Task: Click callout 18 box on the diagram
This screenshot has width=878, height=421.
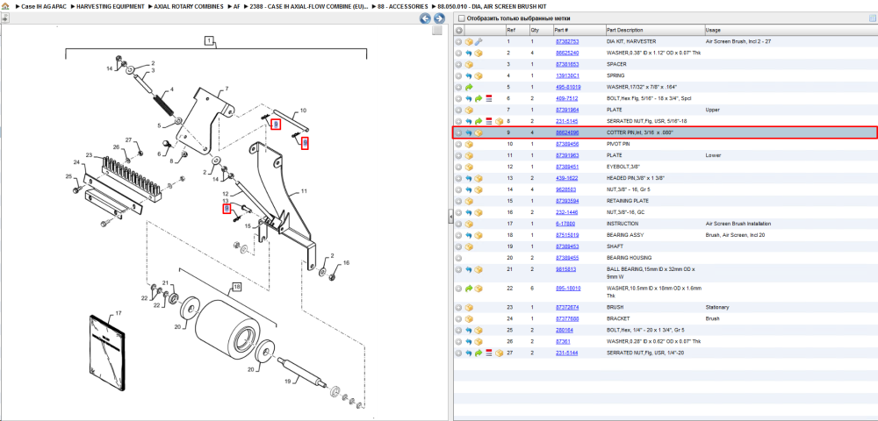Action: pyautogui.click(x=237, y=288)
